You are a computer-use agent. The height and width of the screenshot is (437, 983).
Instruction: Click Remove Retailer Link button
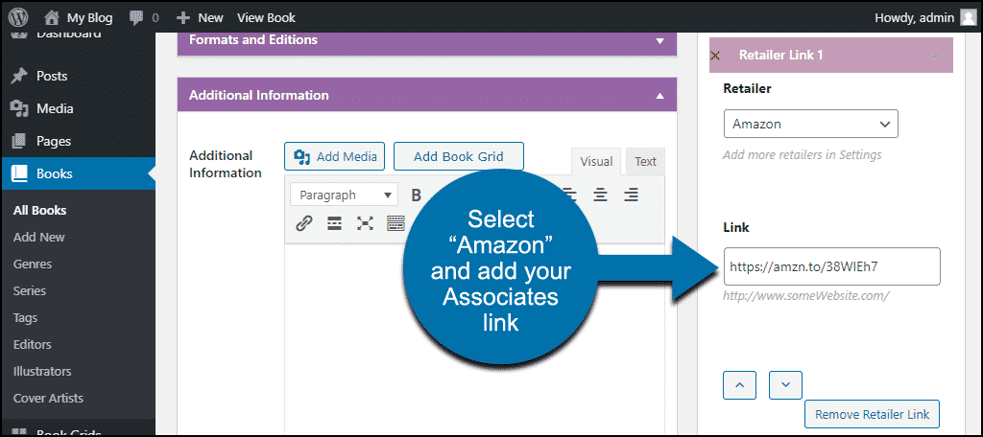[872, 414]
